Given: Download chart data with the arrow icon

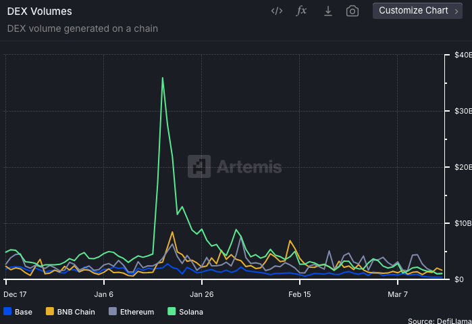Looking at the screenshot, I should (x=327, y=11).
